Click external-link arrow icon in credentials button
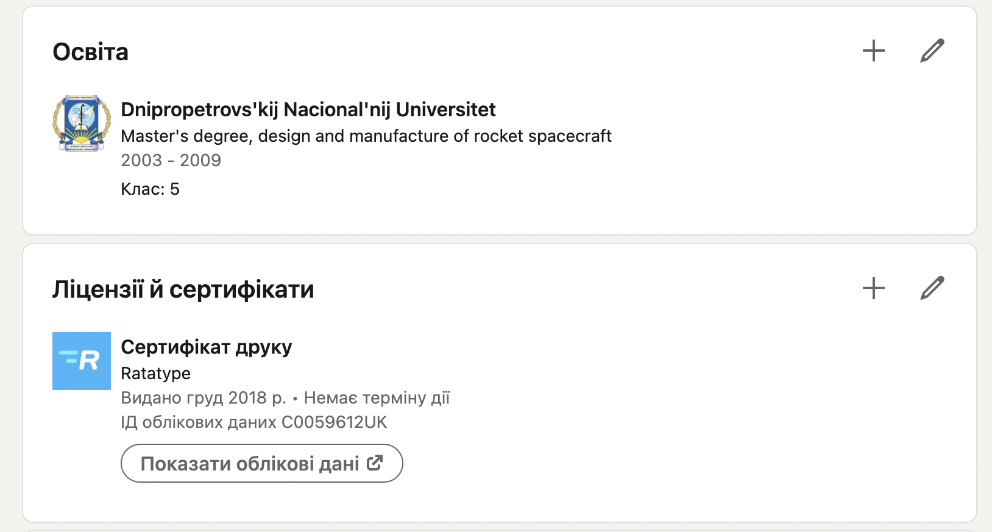 pos(375,463)
